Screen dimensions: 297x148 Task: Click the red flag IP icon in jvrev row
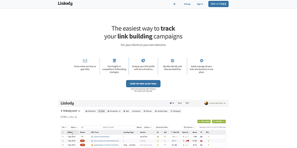point(201,141)
